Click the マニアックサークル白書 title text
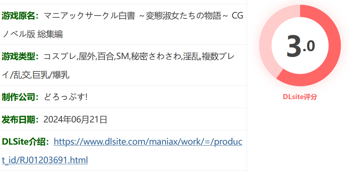Screen dimensions: 349x172 point(89,16)
